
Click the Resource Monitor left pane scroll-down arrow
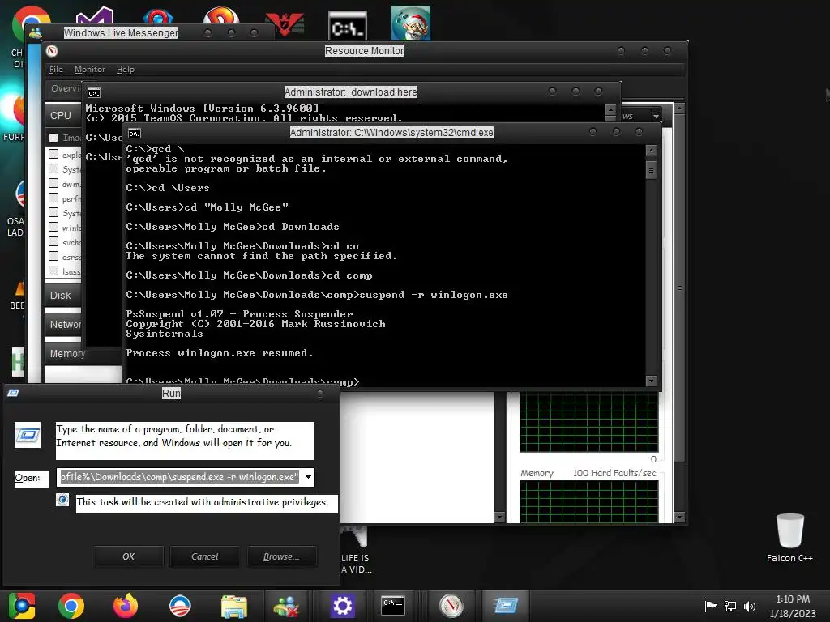(499, 517)
